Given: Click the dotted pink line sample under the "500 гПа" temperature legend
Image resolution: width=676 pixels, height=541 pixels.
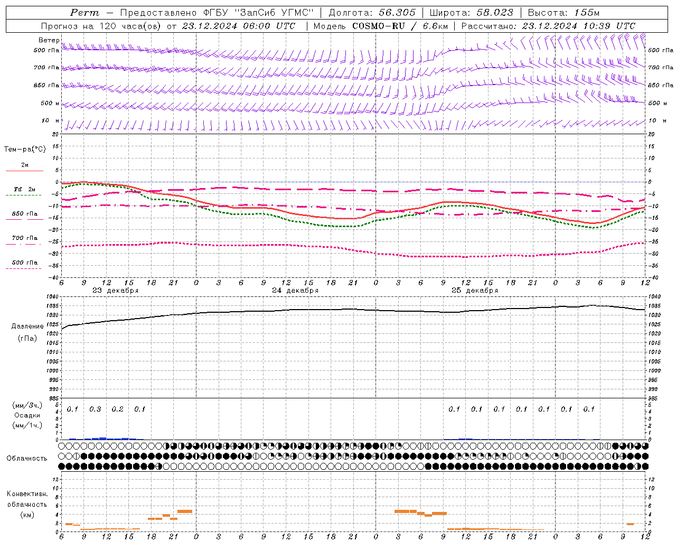Looking at the screenshot, I should tap(24, 268).
